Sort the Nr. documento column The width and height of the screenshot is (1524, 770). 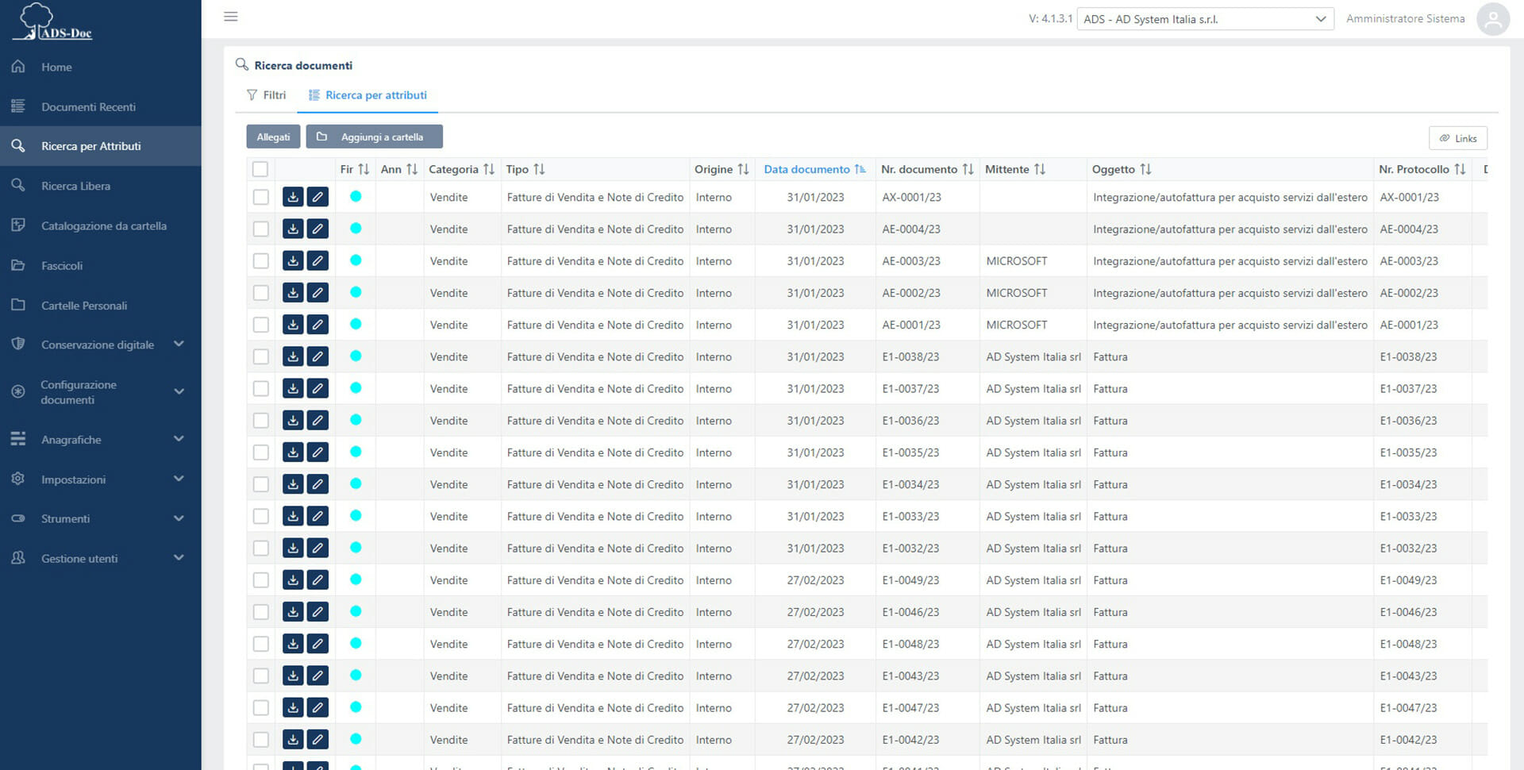[x=968, y=169]
